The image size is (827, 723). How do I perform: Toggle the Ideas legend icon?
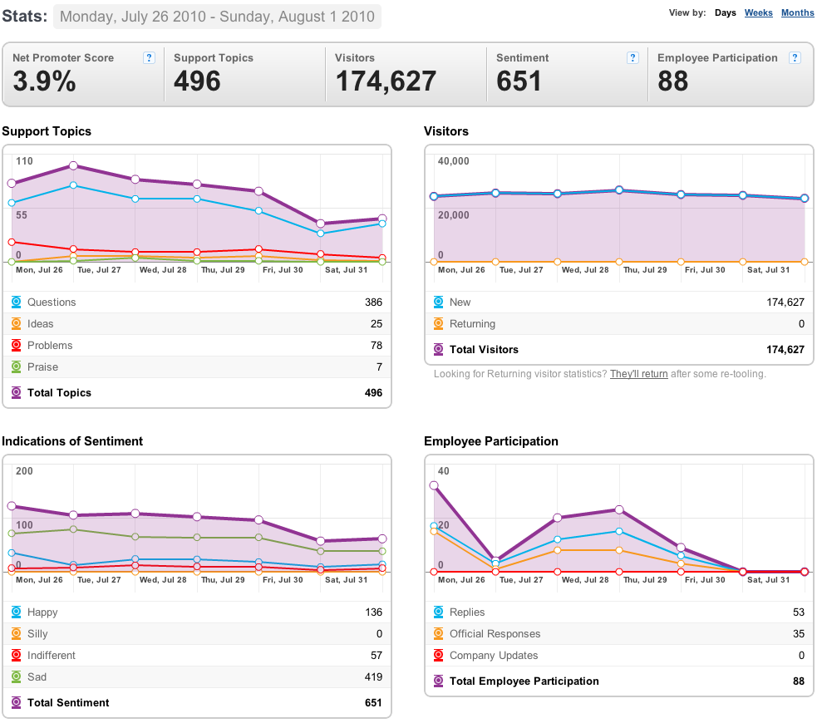pyautogui.click(x=17, y=324)
